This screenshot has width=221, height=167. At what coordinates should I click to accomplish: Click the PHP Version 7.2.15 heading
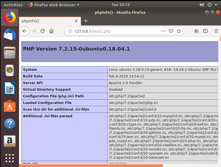click(x=77, y=49)
